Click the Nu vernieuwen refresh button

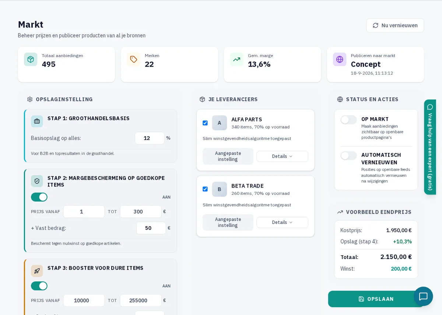(x=395, y=25)
